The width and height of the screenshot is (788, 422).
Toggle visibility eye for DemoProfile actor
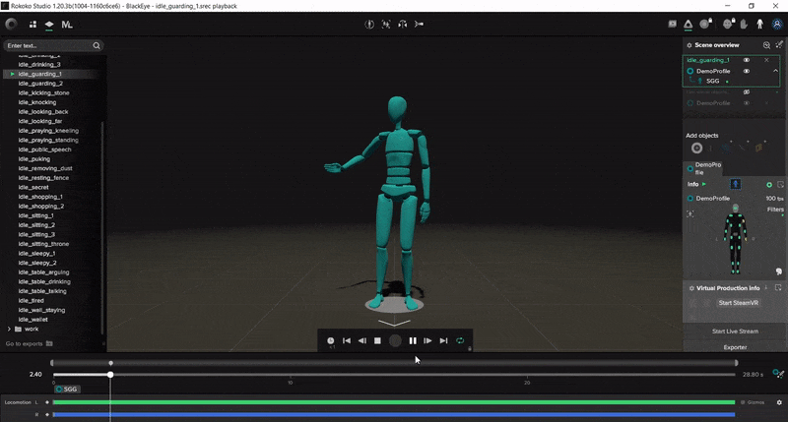coord(747,71)
